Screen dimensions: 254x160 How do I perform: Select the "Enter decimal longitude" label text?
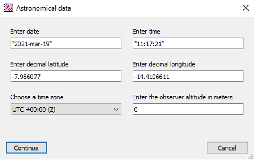164,65
